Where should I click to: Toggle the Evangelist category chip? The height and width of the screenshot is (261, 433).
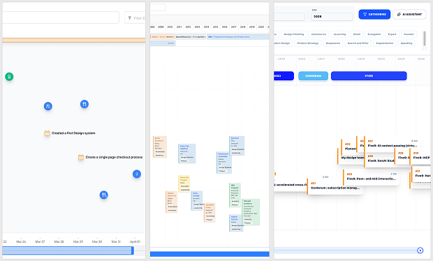[374, 34]
